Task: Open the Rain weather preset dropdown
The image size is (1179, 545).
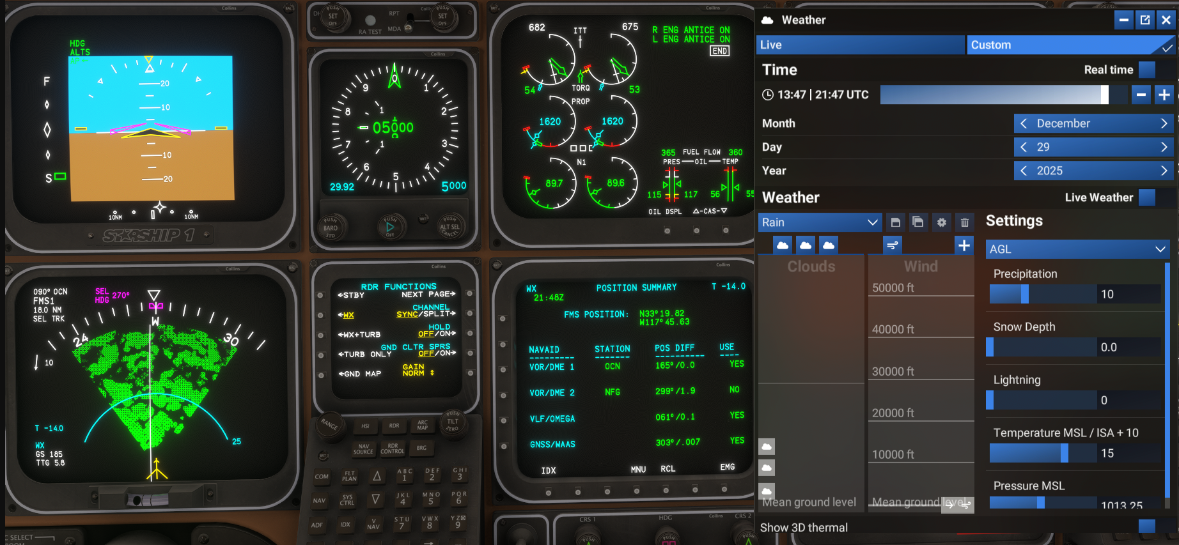Action: (820, 222)
